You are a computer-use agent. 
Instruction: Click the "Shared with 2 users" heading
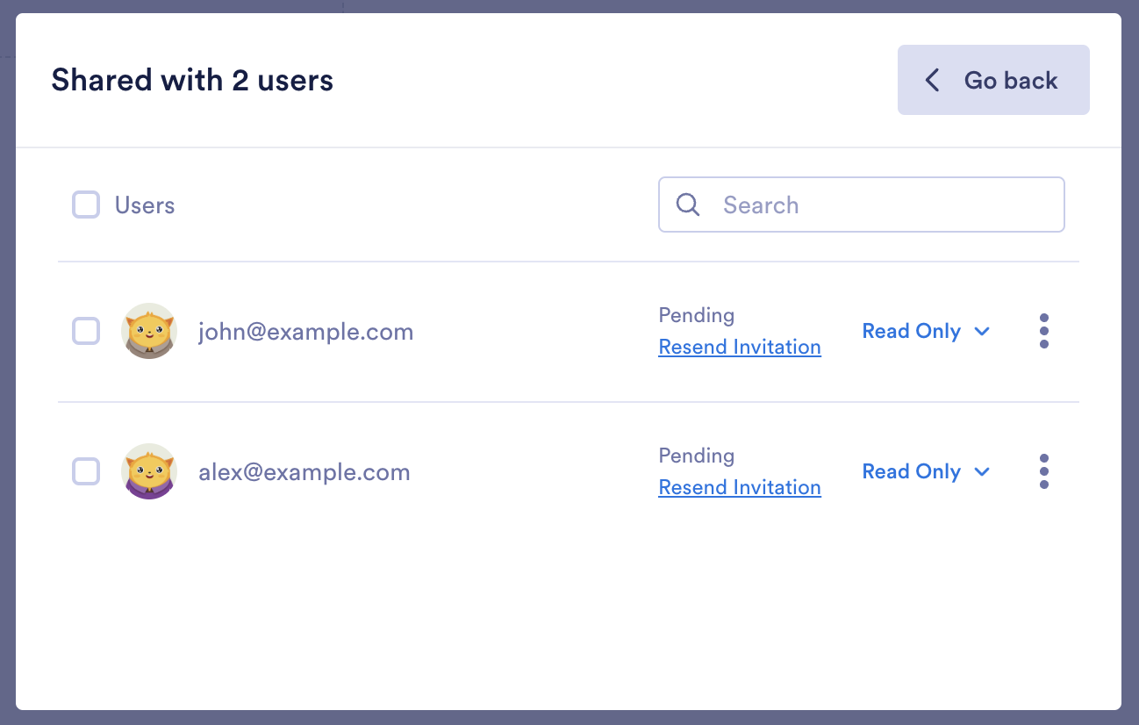192,81
